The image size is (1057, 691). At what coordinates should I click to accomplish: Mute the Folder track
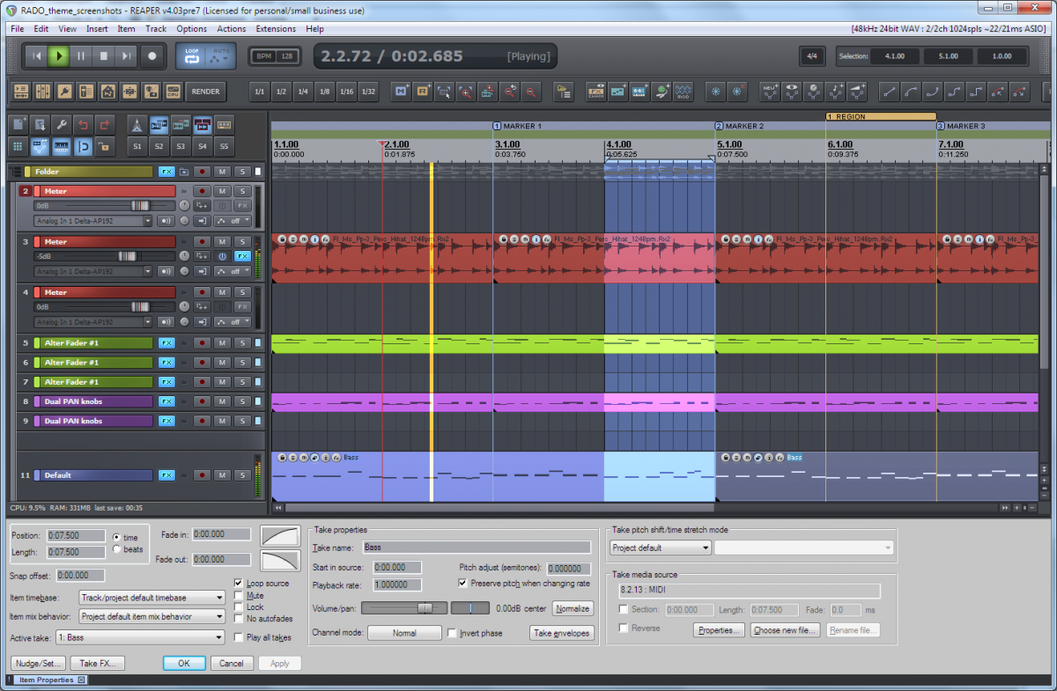click(222, 172)
